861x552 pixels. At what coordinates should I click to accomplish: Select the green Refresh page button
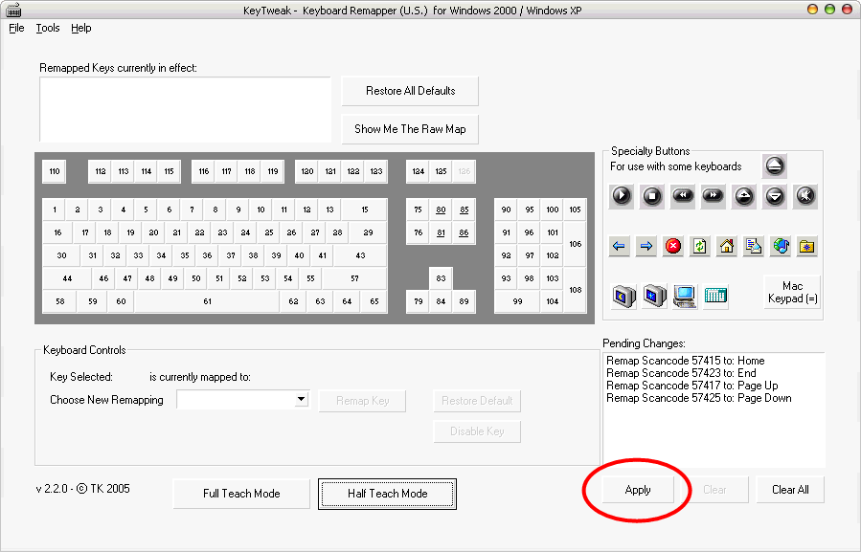point(699,246)
